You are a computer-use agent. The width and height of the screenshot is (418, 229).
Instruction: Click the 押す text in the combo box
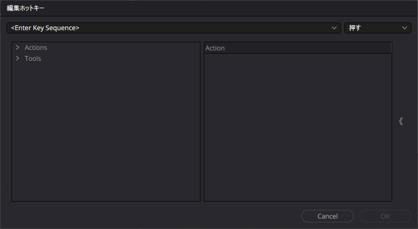tap(355, 27)
